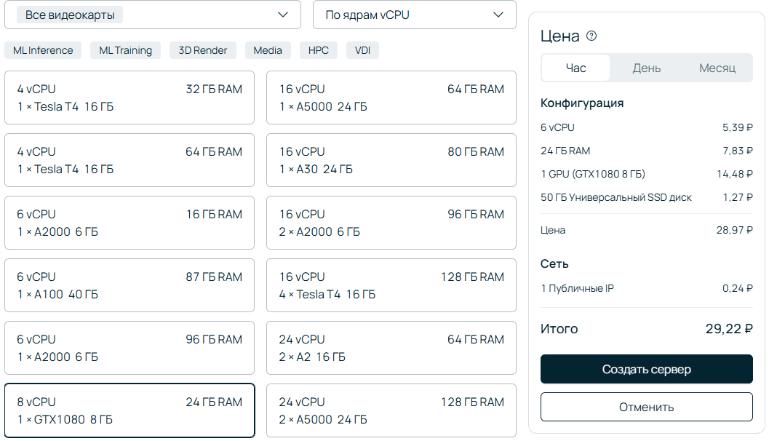Click the Отменить button
Screen dimensions: 769x441
[x=646, y=407]
